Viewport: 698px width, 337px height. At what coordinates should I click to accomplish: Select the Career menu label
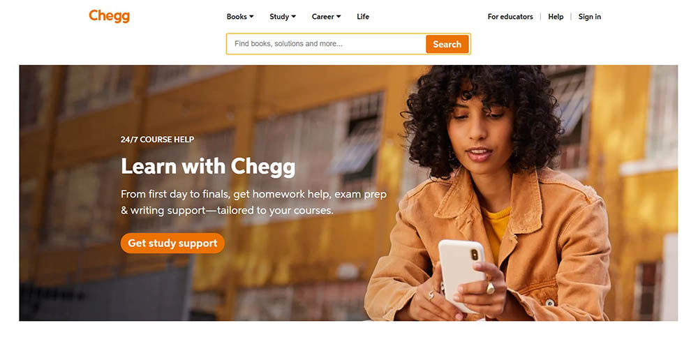tap(322, 17)
